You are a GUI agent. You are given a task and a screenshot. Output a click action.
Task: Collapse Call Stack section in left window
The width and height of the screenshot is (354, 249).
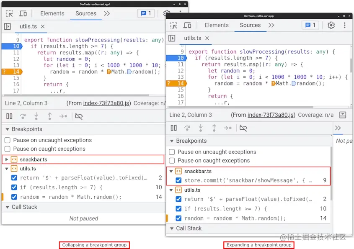point(8,207)
